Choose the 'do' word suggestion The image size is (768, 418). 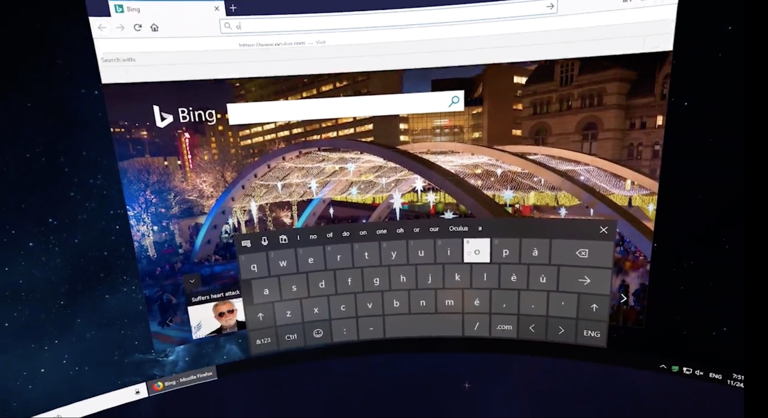[346, 234]
